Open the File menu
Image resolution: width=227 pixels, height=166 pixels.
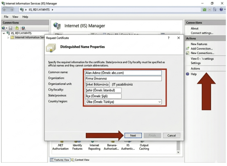pyautogui.click(x=6, y=17)
